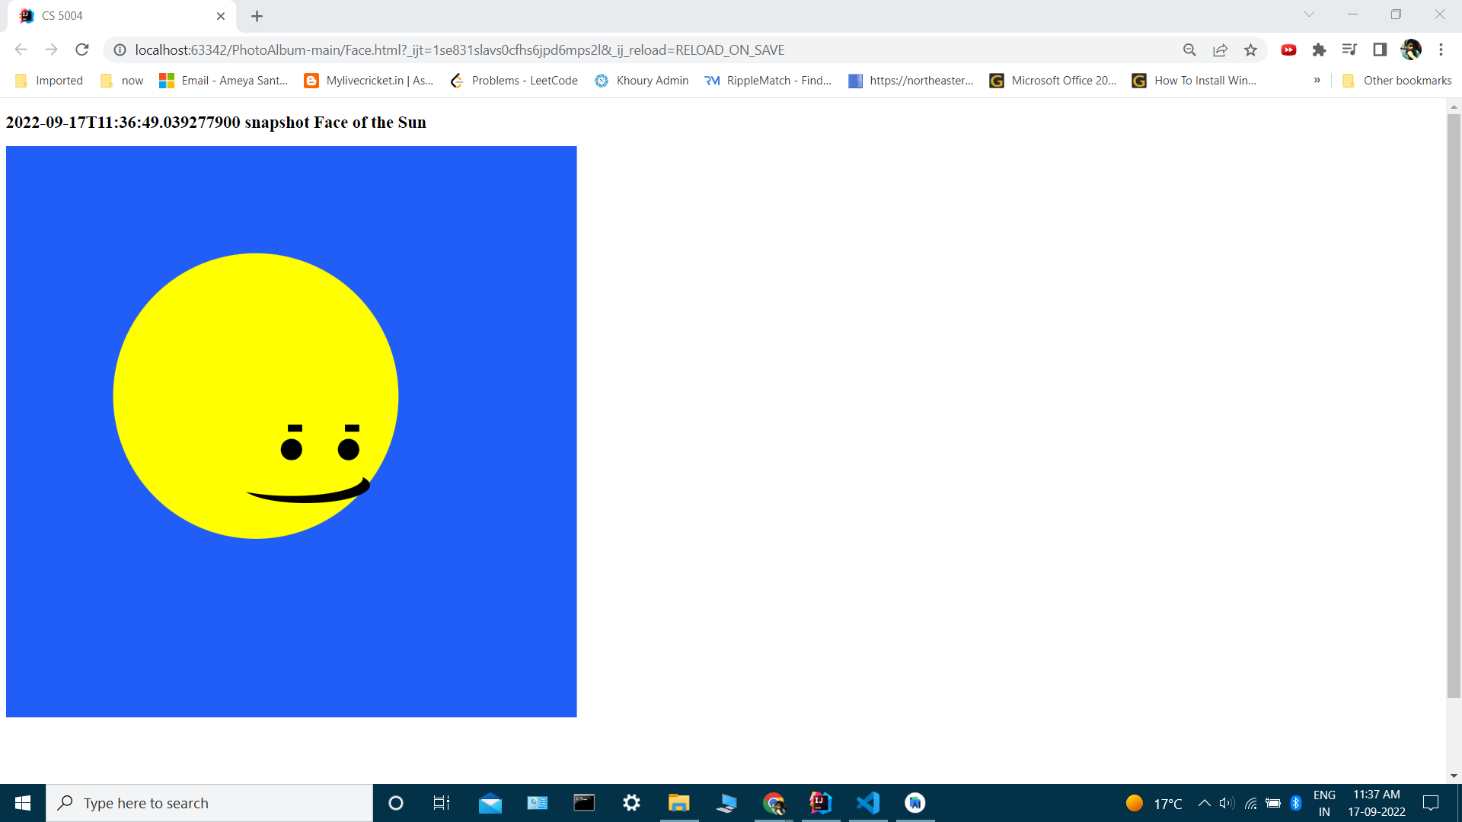Open the tab search dropdown
This screenshot has height=822, width=1462.
coord(1310,14)
